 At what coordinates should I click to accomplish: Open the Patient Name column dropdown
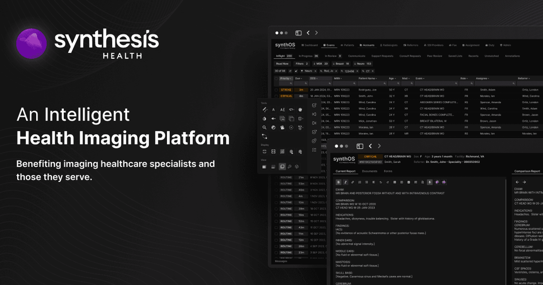[368, 78]
